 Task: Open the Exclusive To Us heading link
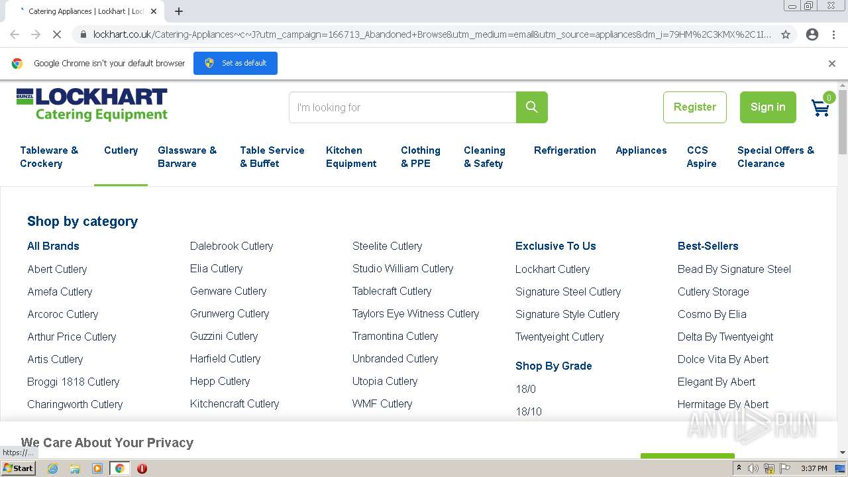coord(555,246)
